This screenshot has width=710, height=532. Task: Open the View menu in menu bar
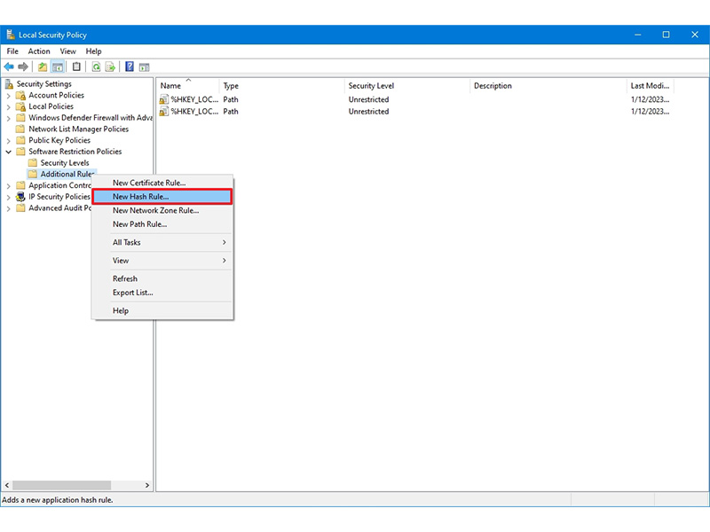(x=68, y=51)
